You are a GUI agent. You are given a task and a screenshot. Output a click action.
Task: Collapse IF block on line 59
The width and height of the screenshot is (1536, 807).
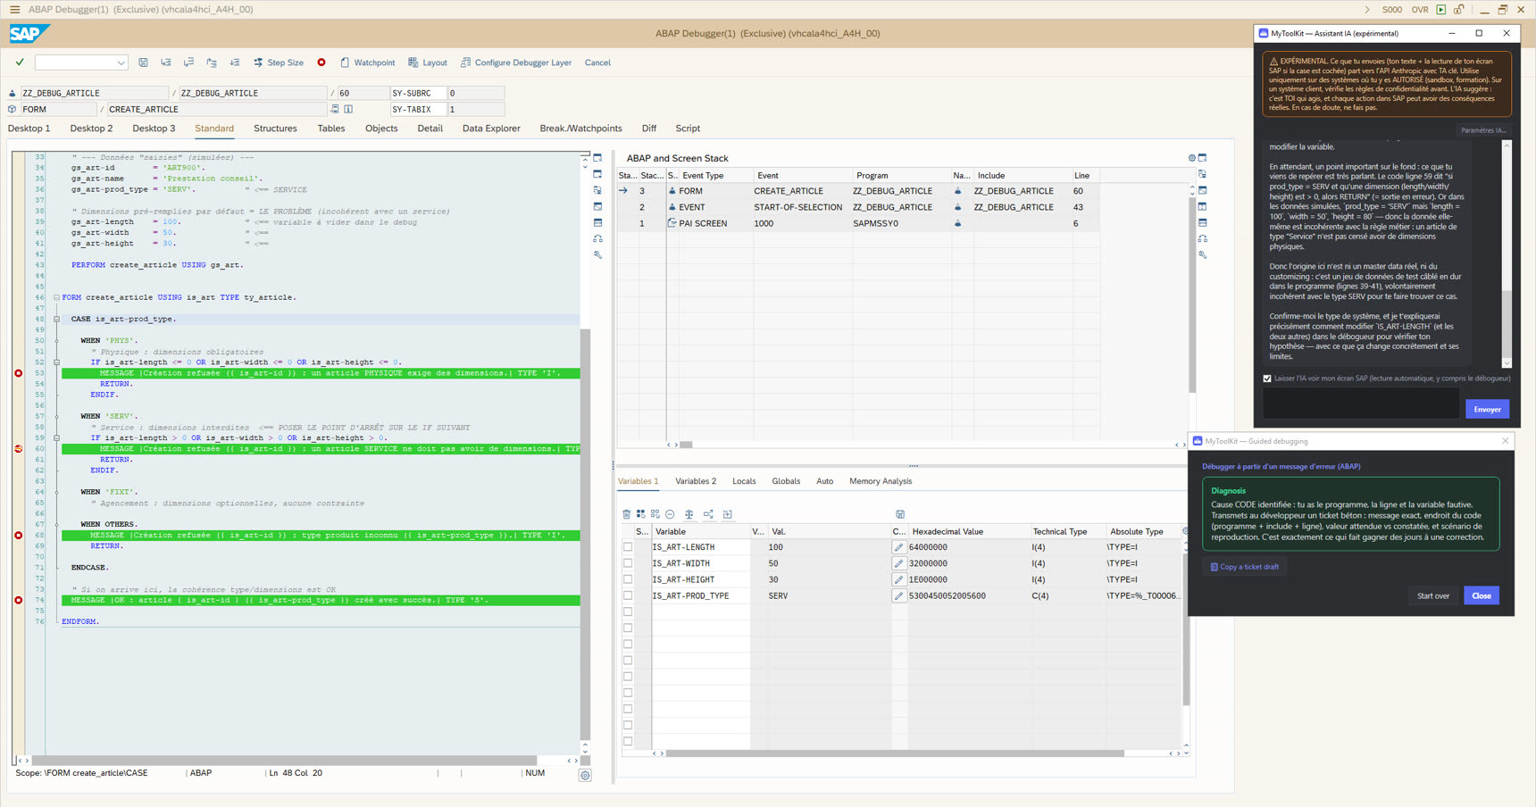point(56,437)
